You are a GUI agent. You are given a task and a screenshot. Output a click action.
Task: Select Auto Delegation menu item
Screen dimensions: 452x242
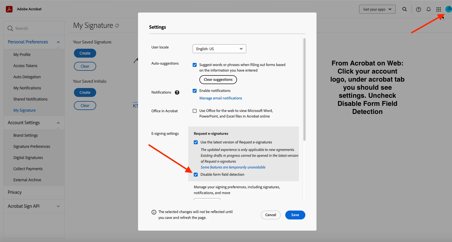pyautogui.click(x=27, y=77)
